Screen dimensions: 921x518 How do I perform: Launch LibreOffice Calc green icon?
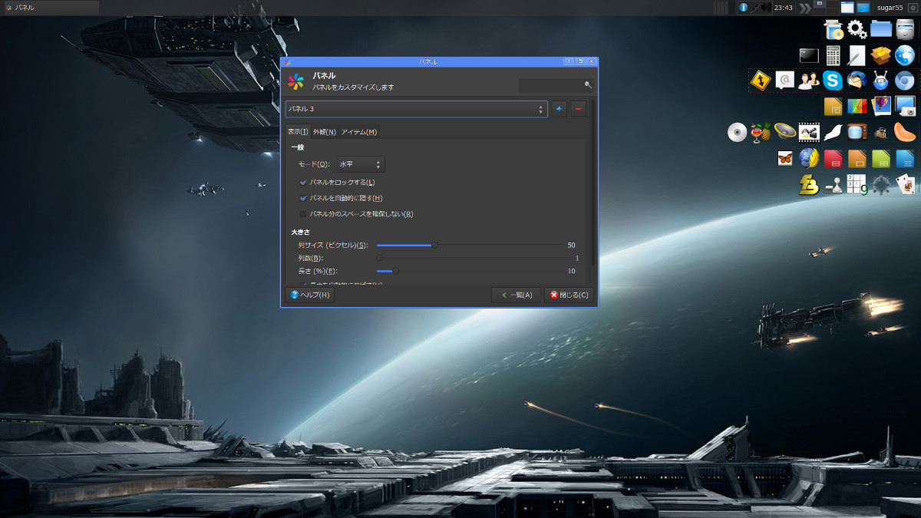881,158
